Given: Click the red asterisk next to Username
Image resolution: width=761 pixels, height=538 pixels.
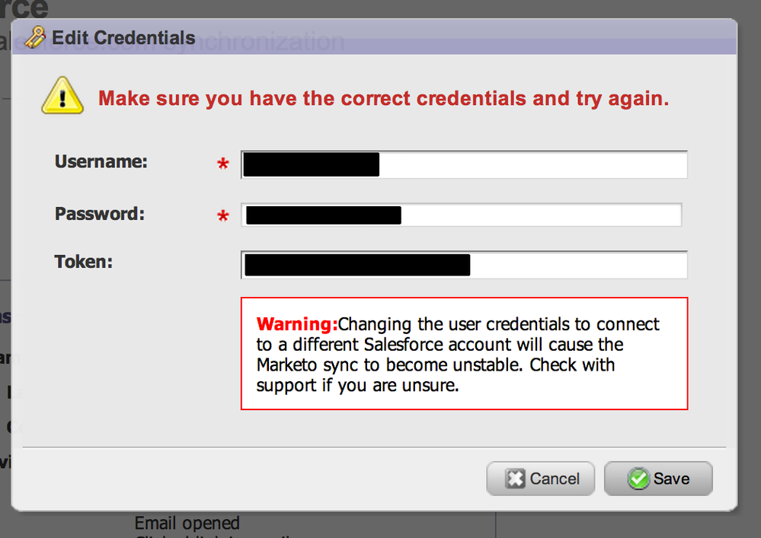Looking at the screenshot, I should point(223,164).
